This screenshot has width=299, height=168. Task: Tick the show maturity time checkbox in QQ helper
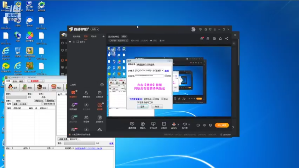[42, 104]
